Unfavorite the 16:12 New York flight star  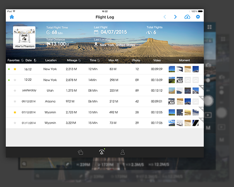[15, 69]
